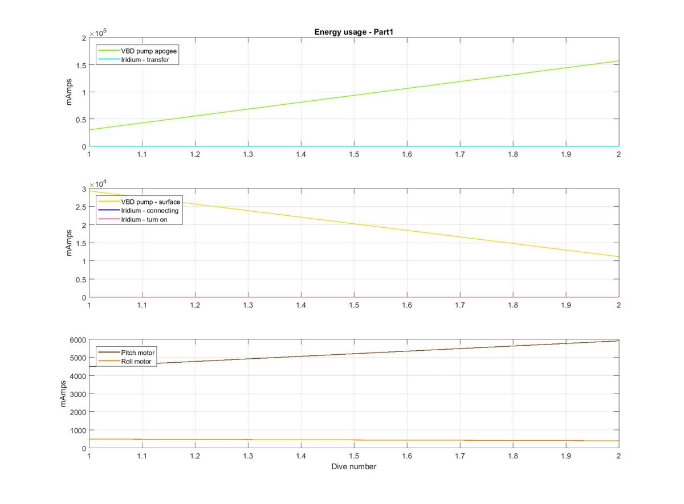Screen dimensions: 684x504
Task: Click the orange Roll motor curve
Action: pos(354,440)
